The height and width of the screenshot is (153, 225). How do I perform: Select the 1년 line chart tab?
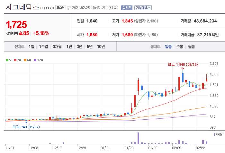[x=69, y=47]
